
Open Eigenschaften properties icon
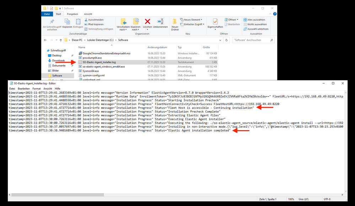pyautogui.click(x=215, y=22)
